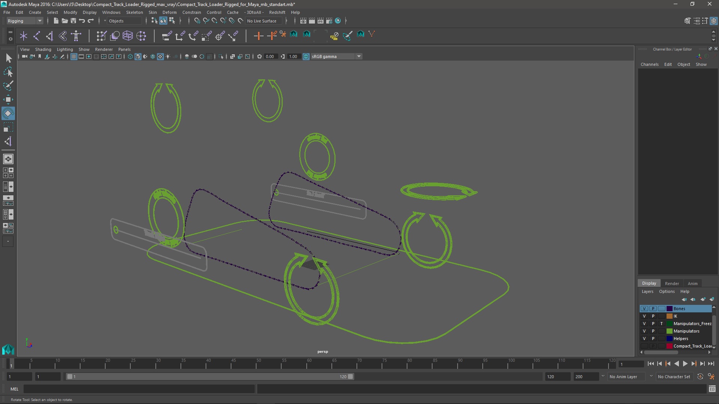
Task: Select the Rotate tool
Action: [x=8, y=113]
